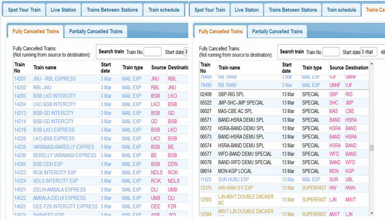Select Fully Cancelled Trains tab in right panel

point(221,31)
